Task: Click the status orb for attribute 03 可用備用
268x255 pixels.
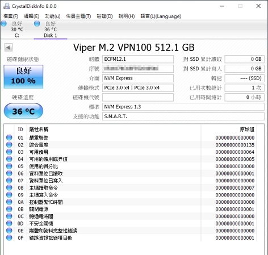Action: coord(9,152)
